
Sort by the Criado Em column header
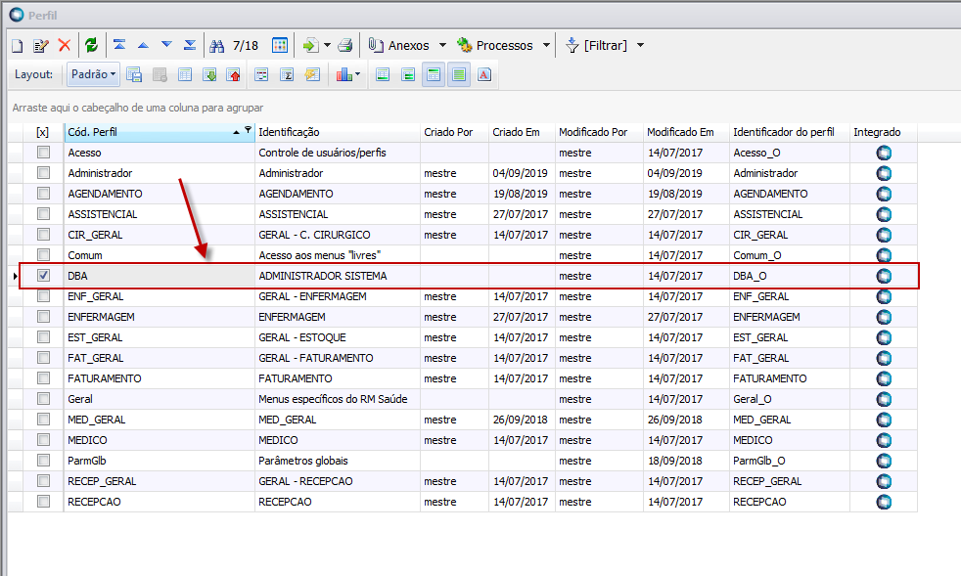[523, 132]
